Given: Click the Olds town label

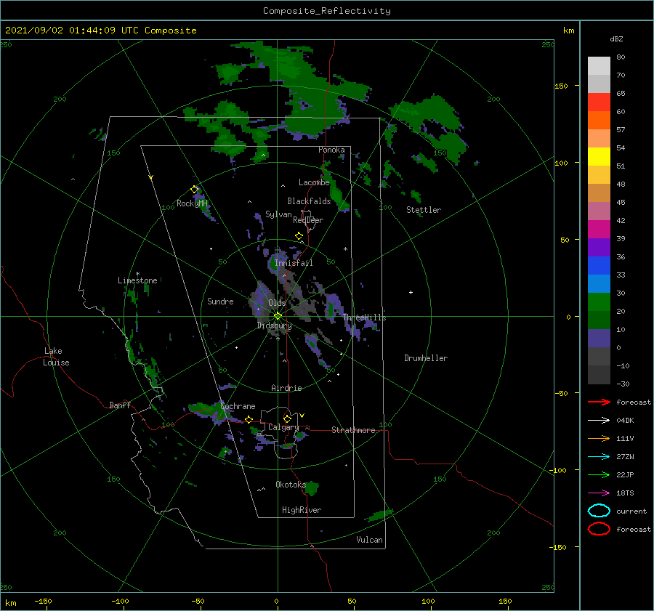Looking at the screenshot, I should click(277, 303).
